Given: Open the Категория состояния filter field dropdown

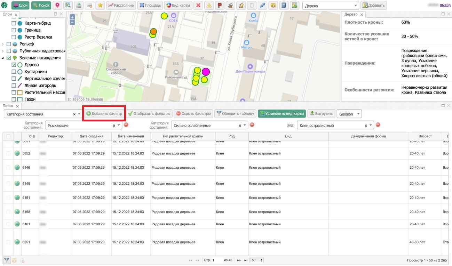Looking at the screenshot, I should click(x=79, y=114).
